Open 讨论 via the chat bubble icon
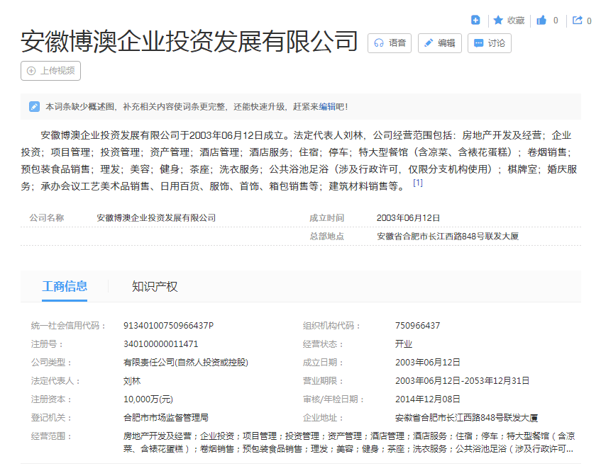601x466 pixels. click(x=479, y=43)
